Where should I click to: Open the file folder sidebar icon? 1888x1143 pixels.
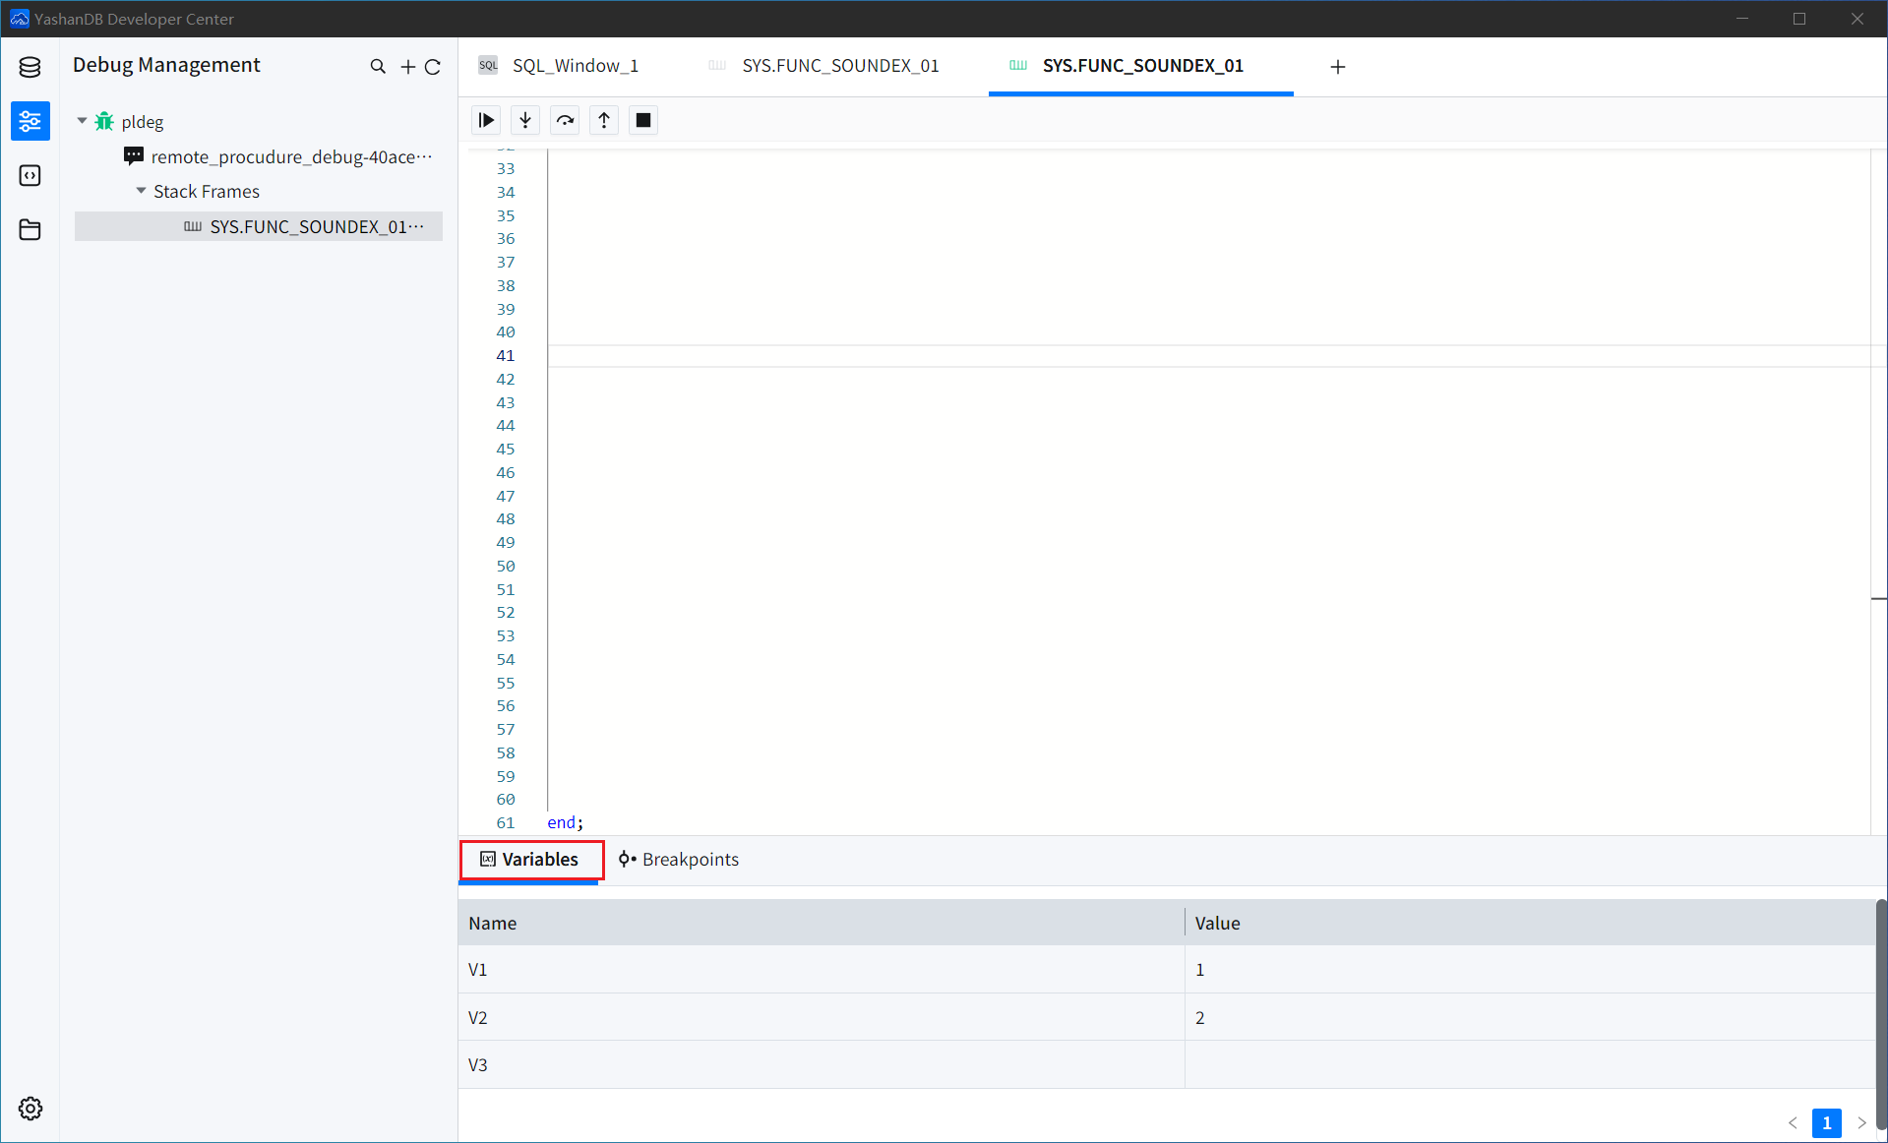(x=30, y=229)
